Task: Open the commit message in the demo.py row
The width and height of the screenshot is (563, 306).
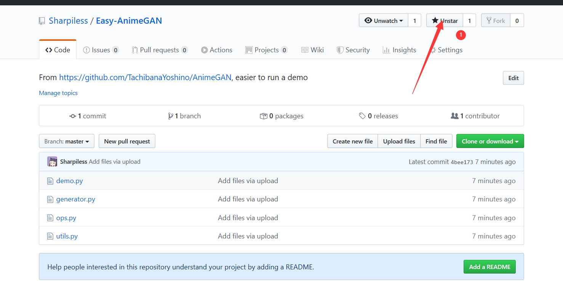Action: coord(248,181)
